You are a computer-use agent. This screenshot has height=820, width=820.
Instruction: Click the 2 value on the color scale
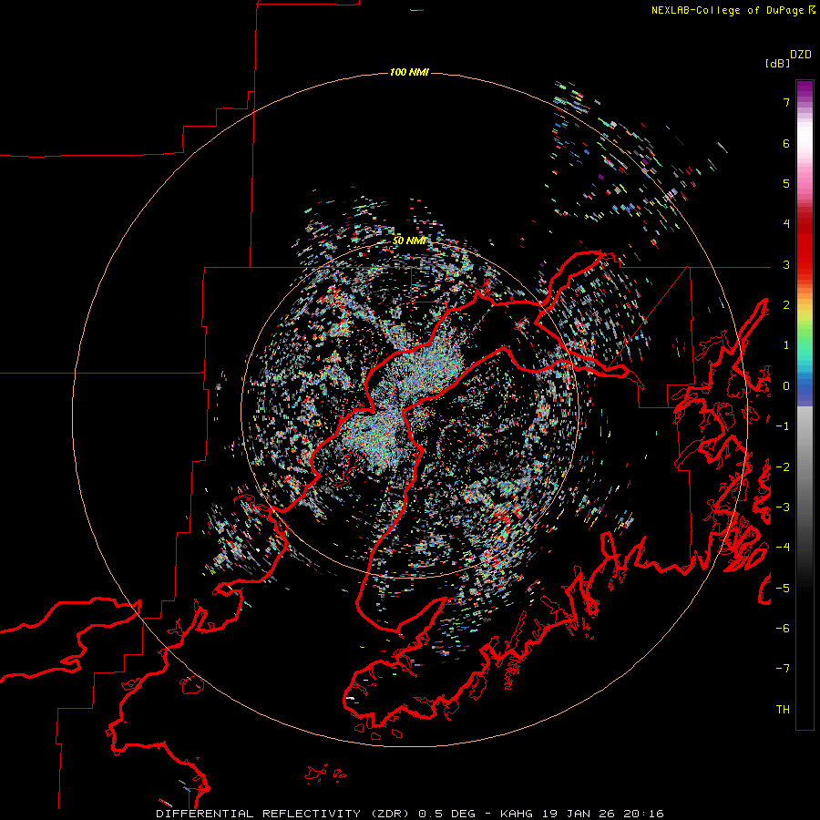786,305
